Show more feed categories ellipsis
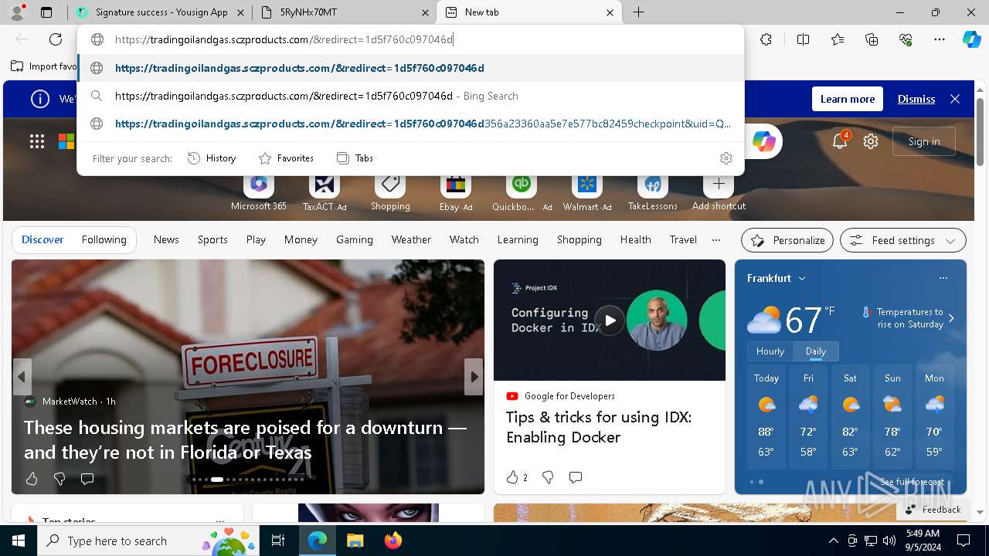 click(716, 239)
